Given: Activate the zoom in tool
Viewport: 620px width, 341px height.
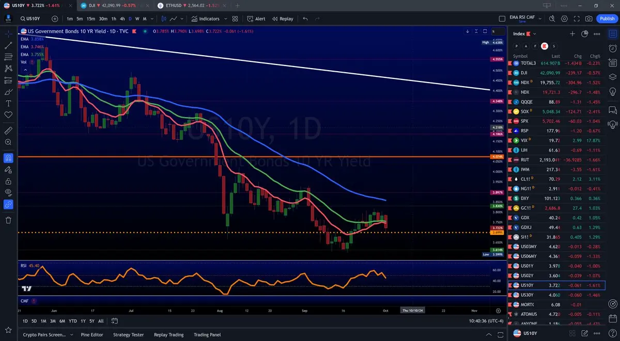Looking at the screenshot, I should [x=8, y=142].
